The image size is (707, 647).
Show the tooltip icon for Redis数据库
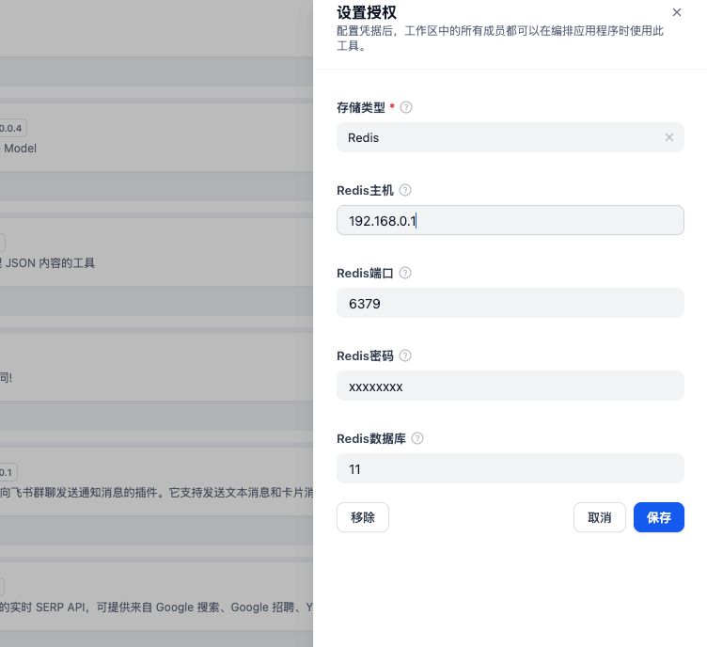tap(417, 438)
